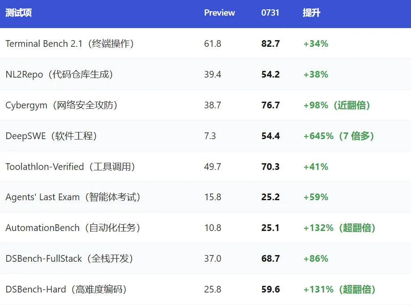Viewport: 411px width, 305px height.
Task: Select the DSBench-FullStack row label
Action: click(x=69, y=259)
